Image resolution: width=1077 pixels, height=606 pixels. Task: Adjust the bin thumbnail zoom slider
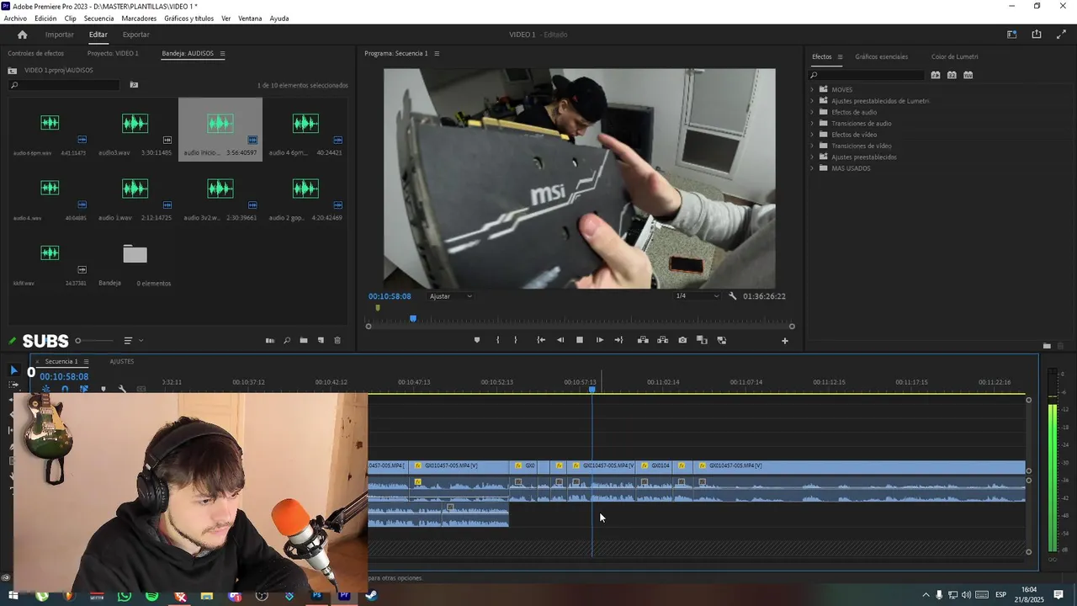78,341
